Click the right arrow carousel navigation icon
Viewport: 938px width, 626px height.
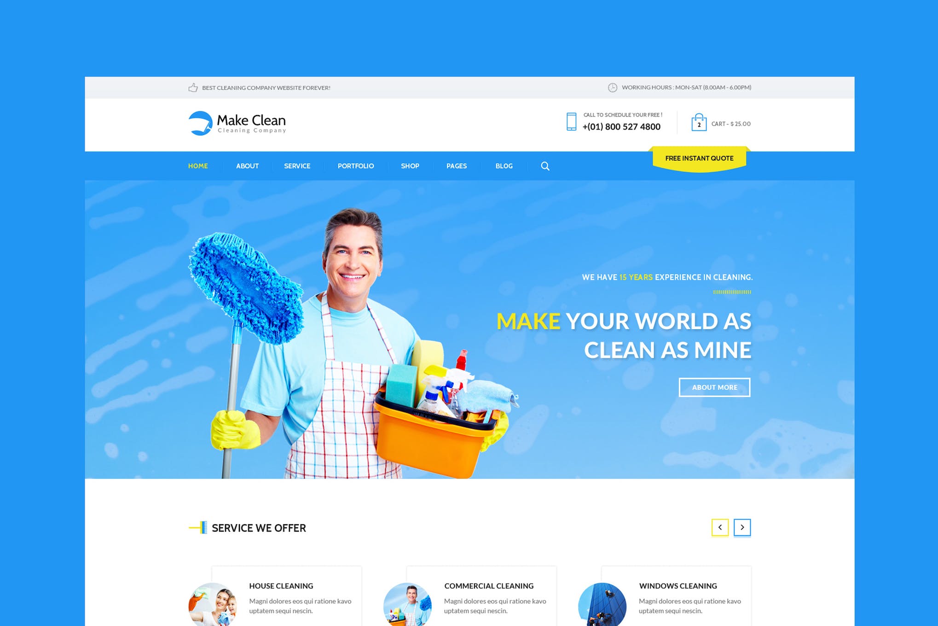742,527
